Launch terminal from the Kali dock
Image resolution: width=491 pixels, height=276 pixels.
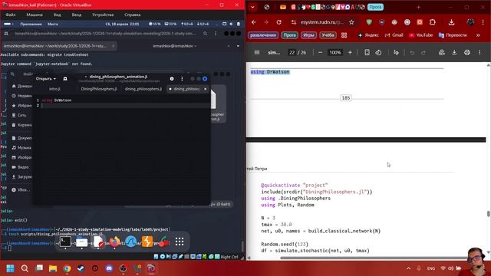coord(65,242)
